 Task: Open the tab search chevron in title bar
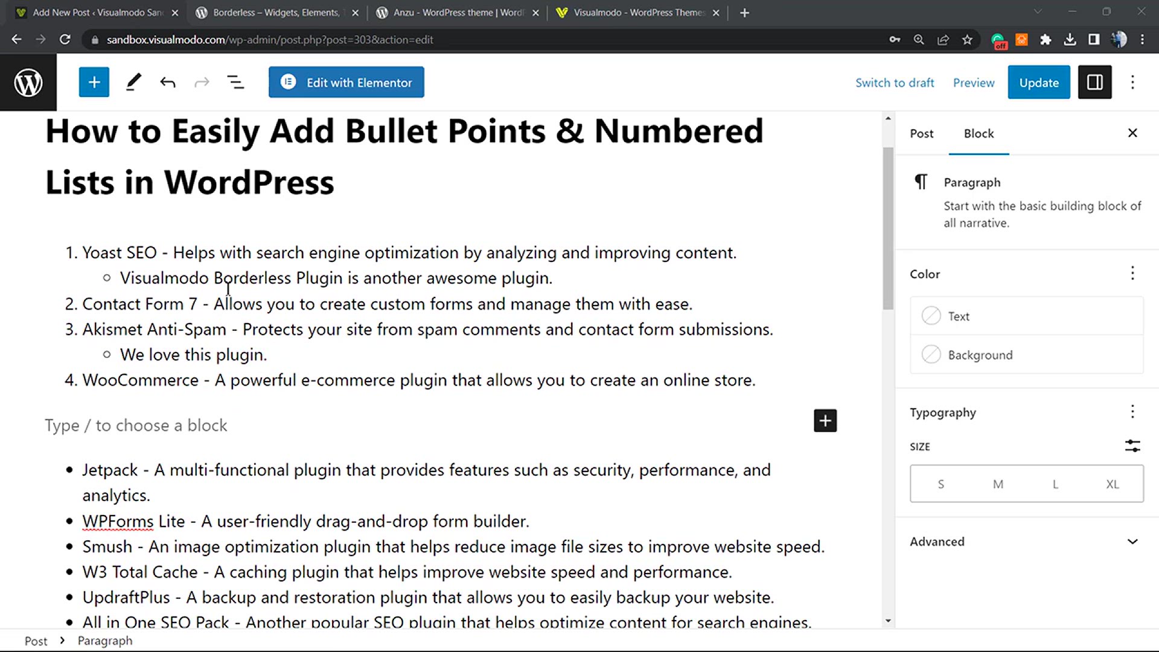(1038, 11)
